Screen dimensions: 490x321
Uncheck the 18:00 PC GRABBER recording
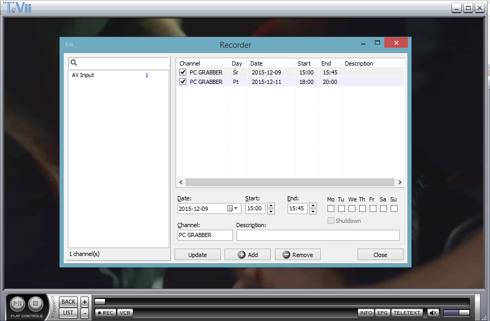(x=183, y=82)
